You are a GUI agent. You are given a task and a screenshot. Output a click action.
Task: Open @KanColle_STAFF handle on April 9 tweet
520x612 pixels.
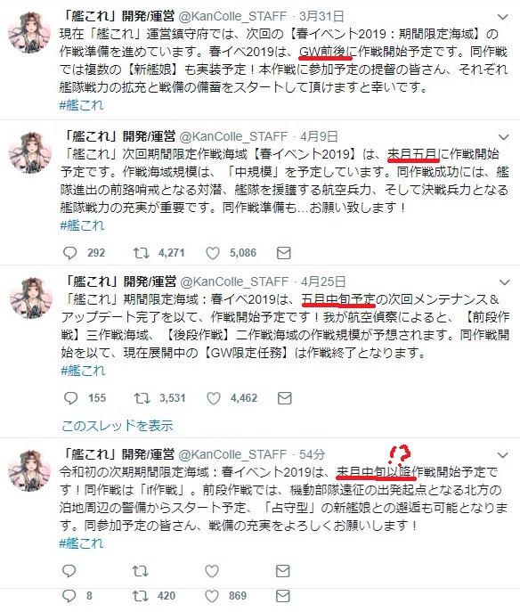pos(233,136)
